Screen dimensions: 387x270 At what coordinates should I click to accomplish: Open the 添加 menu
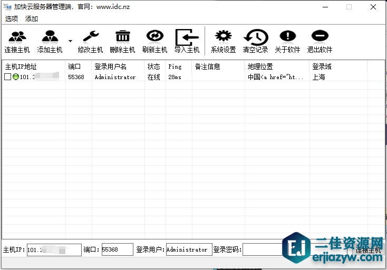[x=32, y=19]
